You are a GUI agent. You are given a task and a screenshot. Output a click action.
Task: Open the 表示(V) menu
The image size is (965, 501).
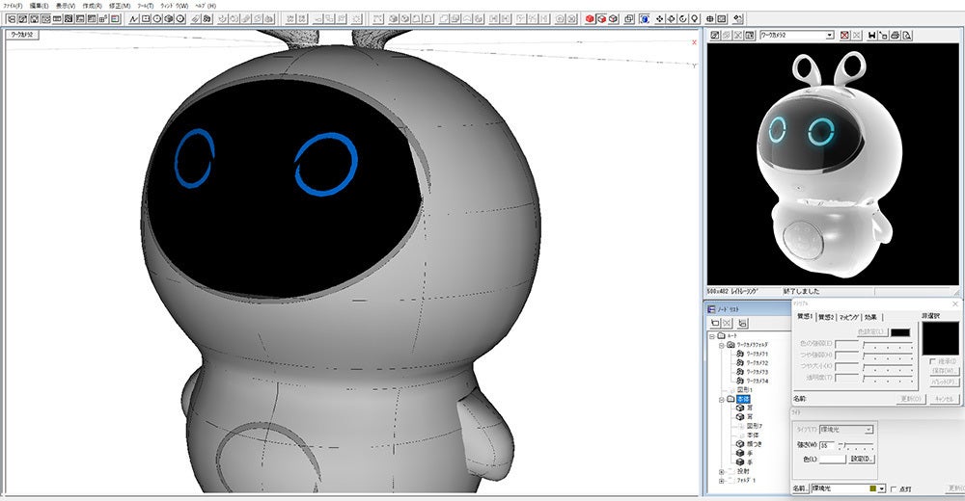tap(67, 6)
